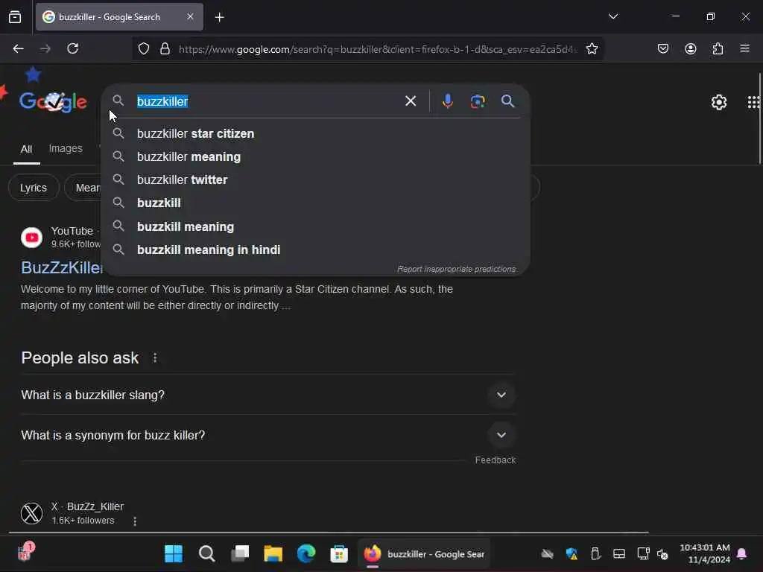
Task: Select the suggestion 'buzzkill meaning'
Action: 316,226
